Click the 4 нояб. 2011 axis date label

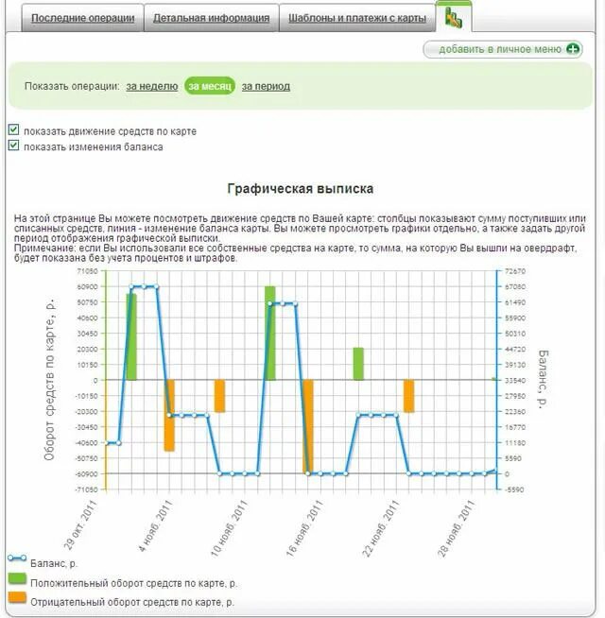coord(156,525)
